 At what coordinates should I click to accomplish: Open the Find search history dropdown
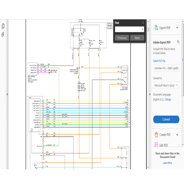142,29
